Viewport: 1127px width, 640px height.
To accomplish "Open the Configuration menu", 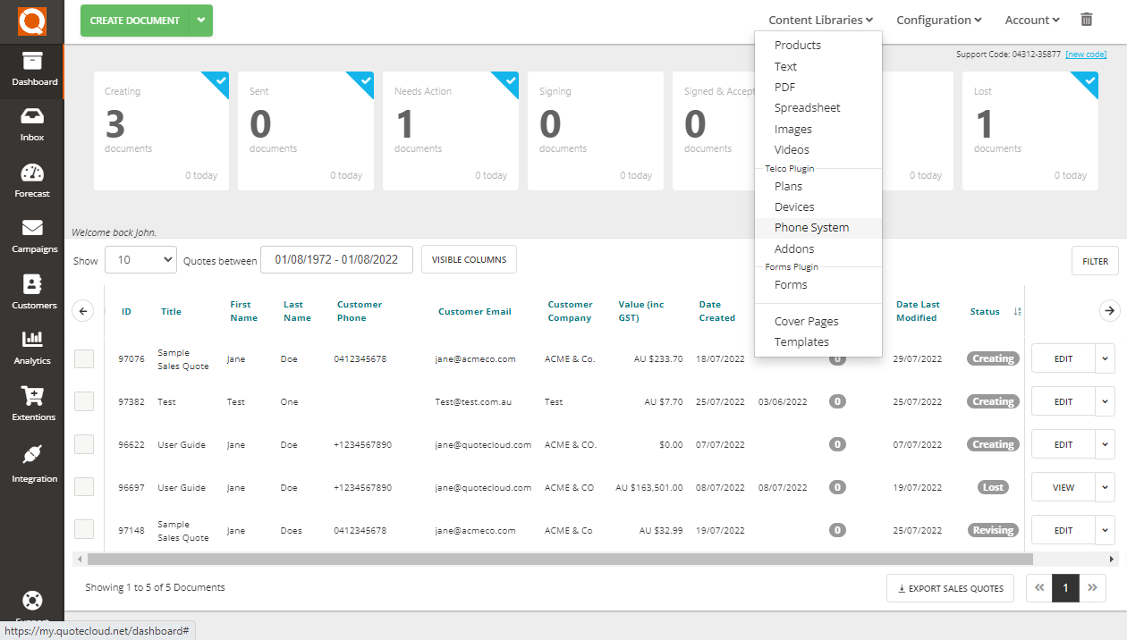I will click(x=938, y=20).
